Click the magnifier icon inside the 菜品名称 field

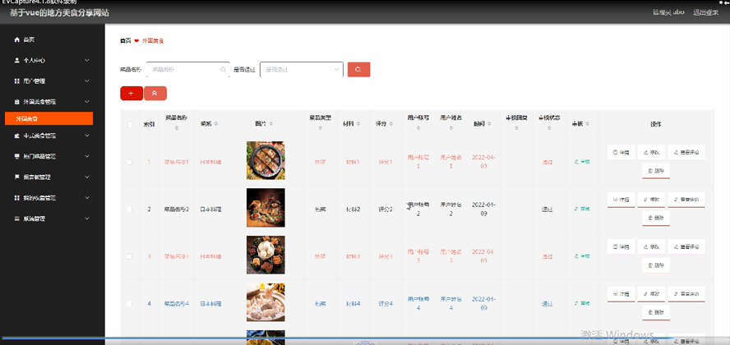click(x=223, y=69)
